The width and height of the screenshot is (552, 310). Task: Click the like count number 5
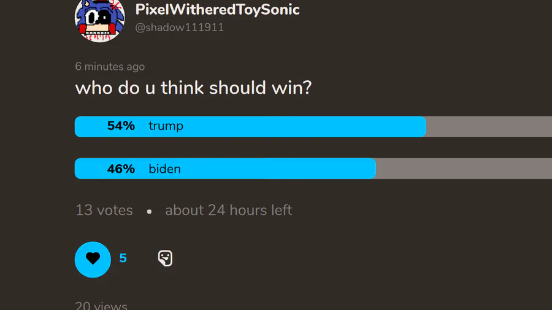point(123,259)
